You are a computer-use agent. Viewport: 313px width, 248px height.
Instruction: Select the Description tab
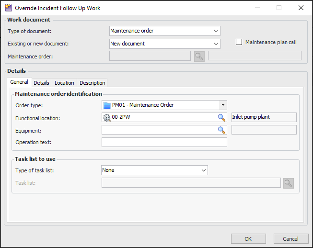point(92,83)
